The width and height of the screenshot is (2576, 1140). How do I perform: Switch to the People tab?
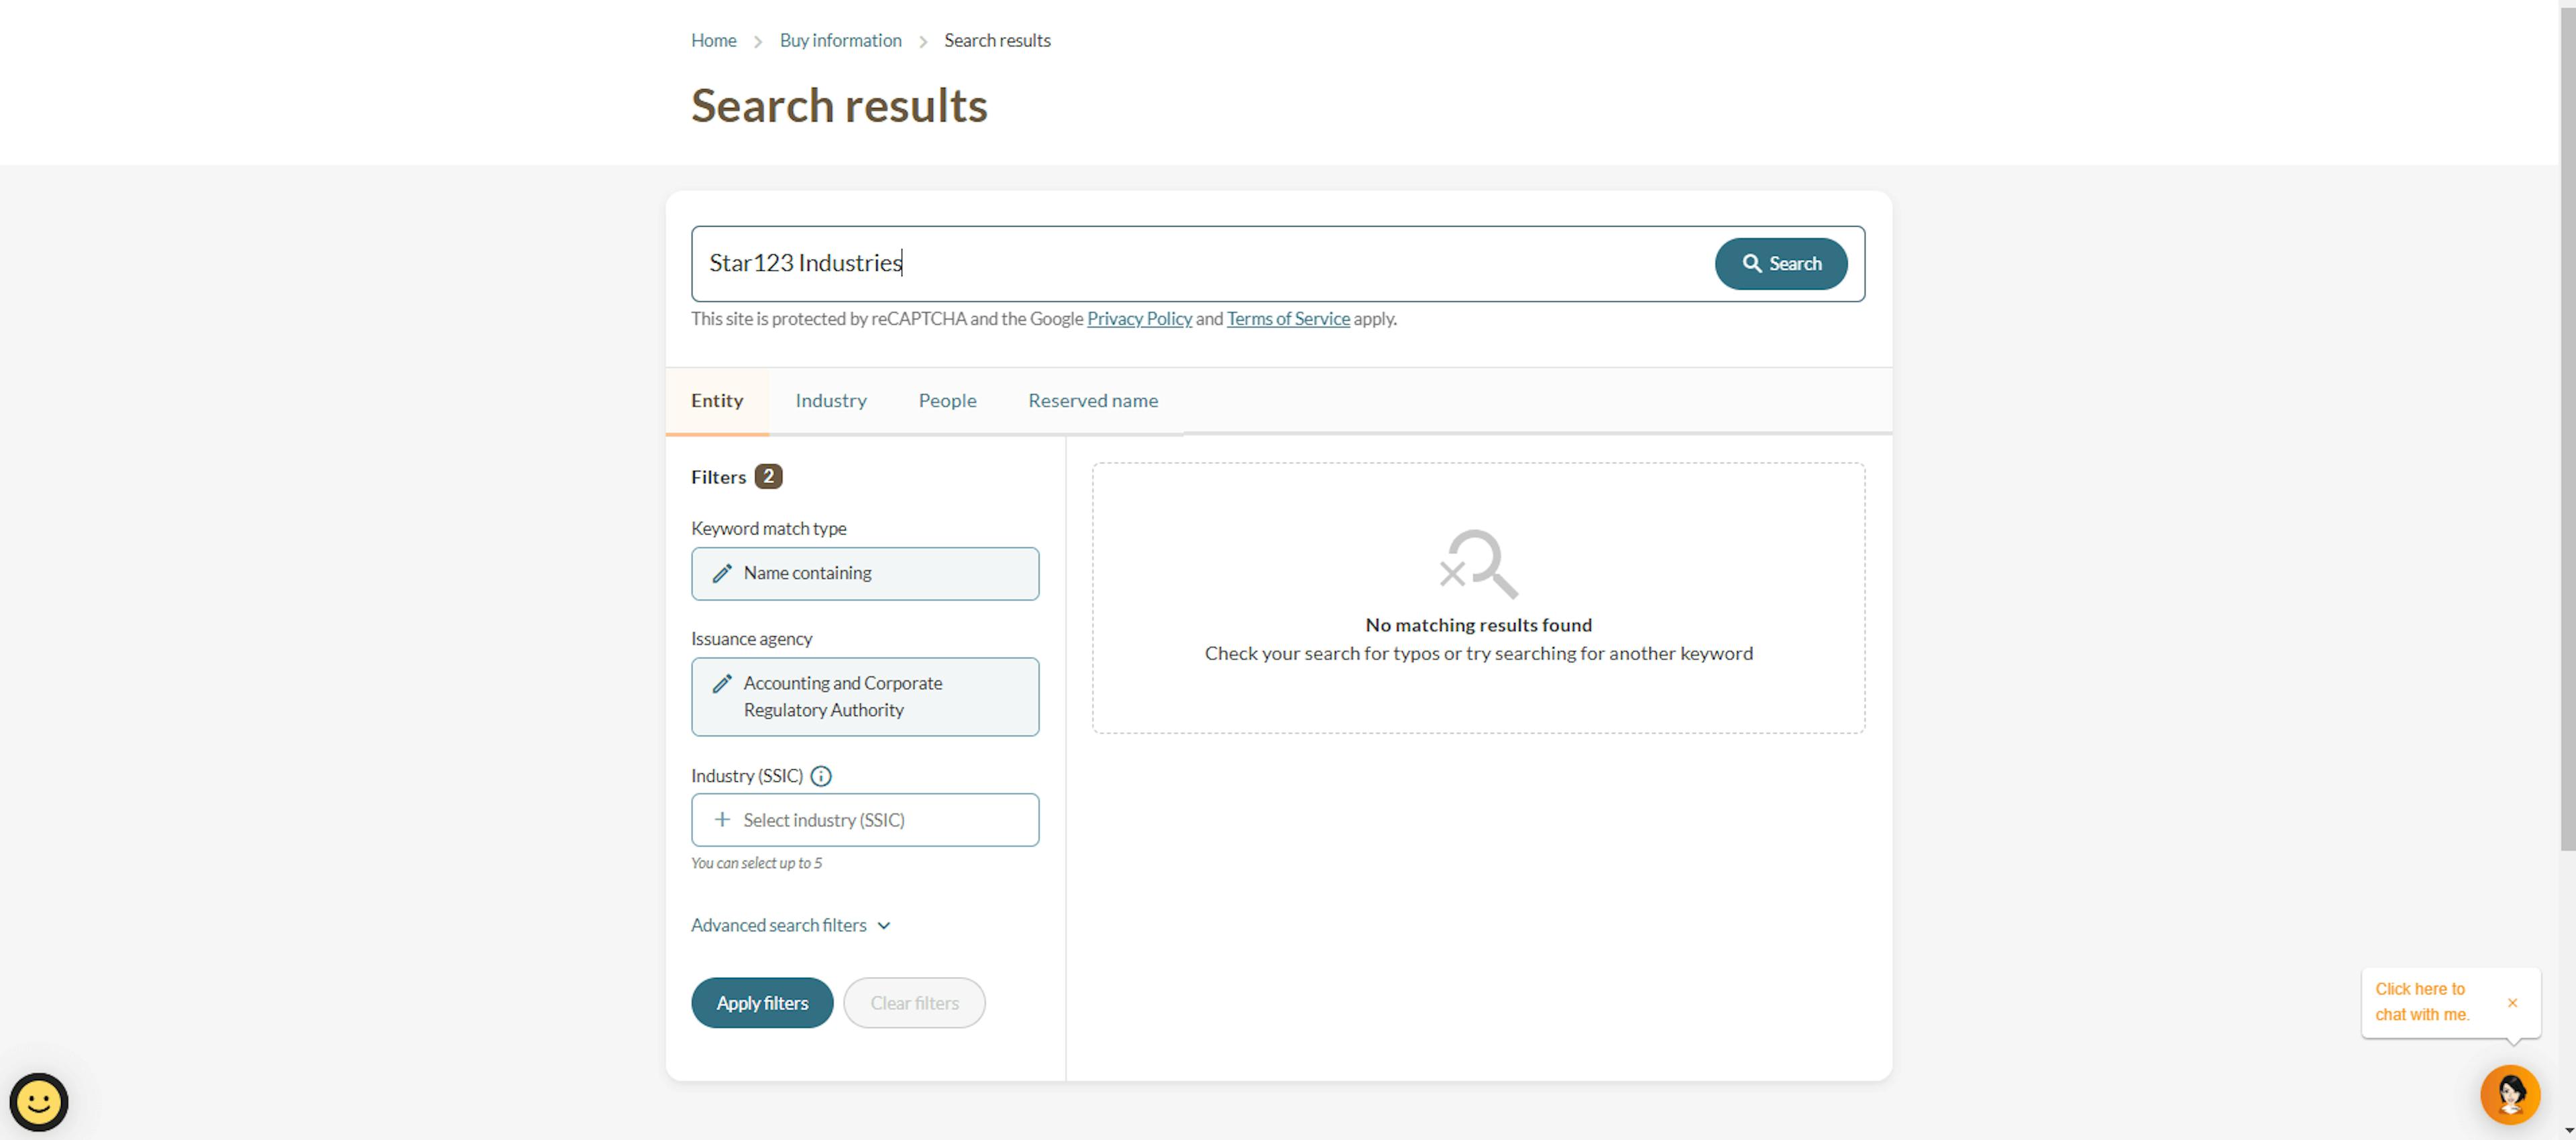click(947, 401)
